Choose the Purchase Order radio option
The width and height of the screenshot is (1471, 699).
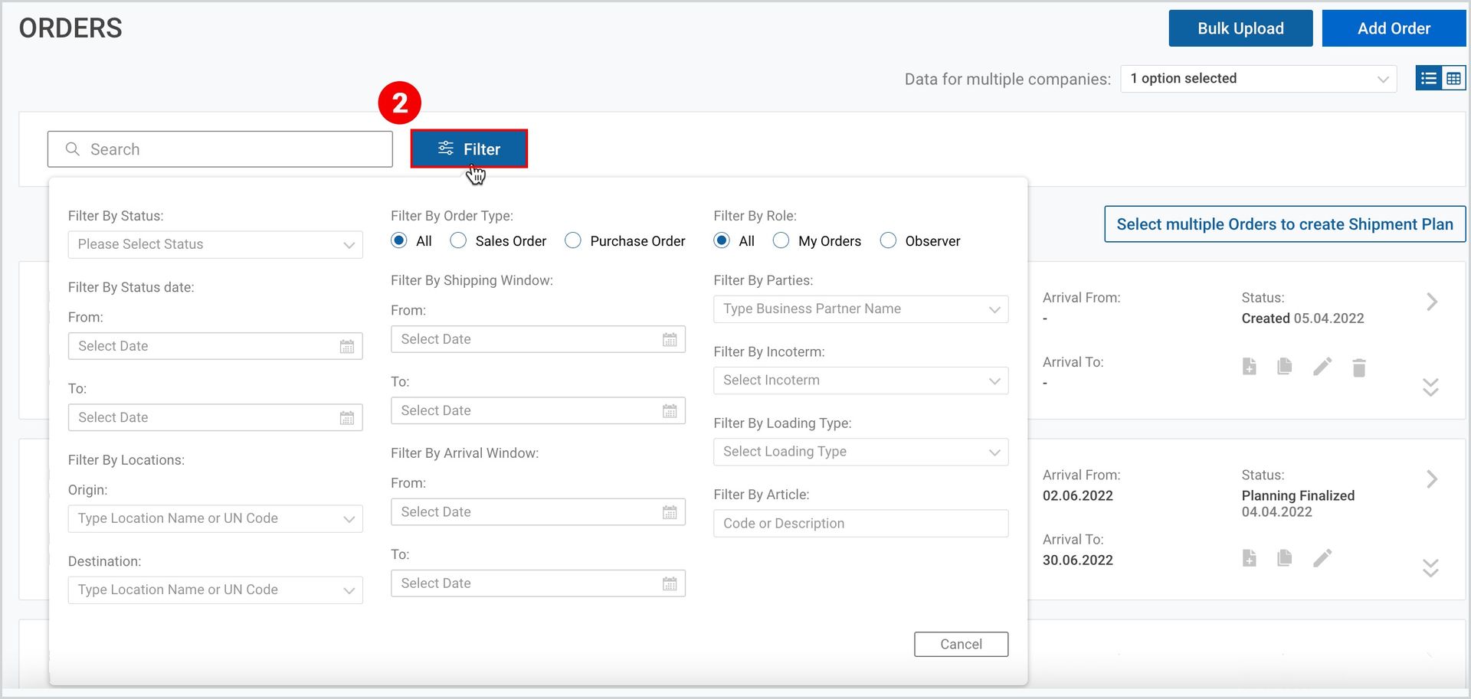[573, 240]
